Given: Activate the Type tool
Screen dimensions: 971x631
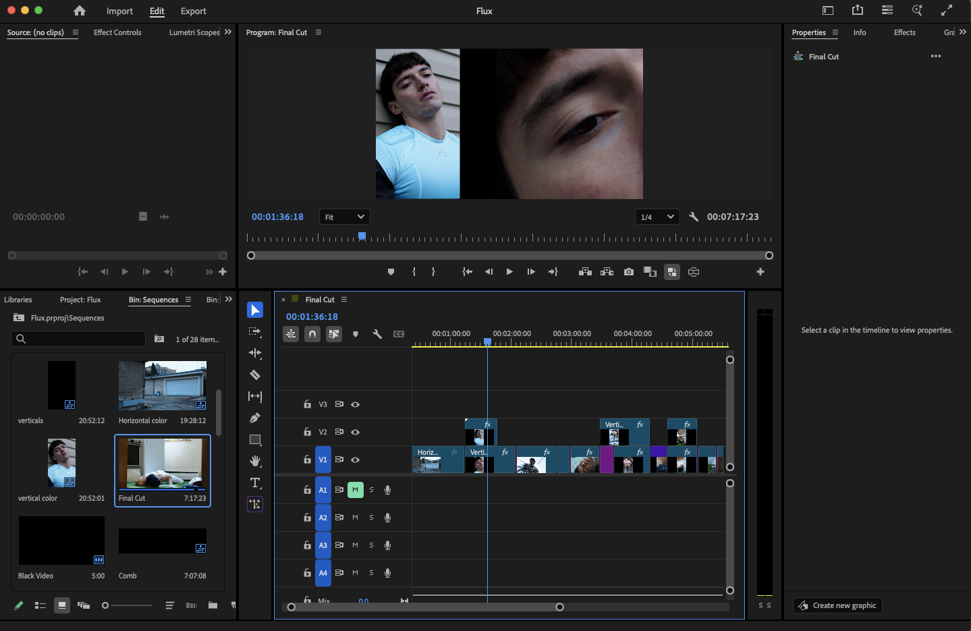Looking at the screenshot, I should [x=255, y=483].
